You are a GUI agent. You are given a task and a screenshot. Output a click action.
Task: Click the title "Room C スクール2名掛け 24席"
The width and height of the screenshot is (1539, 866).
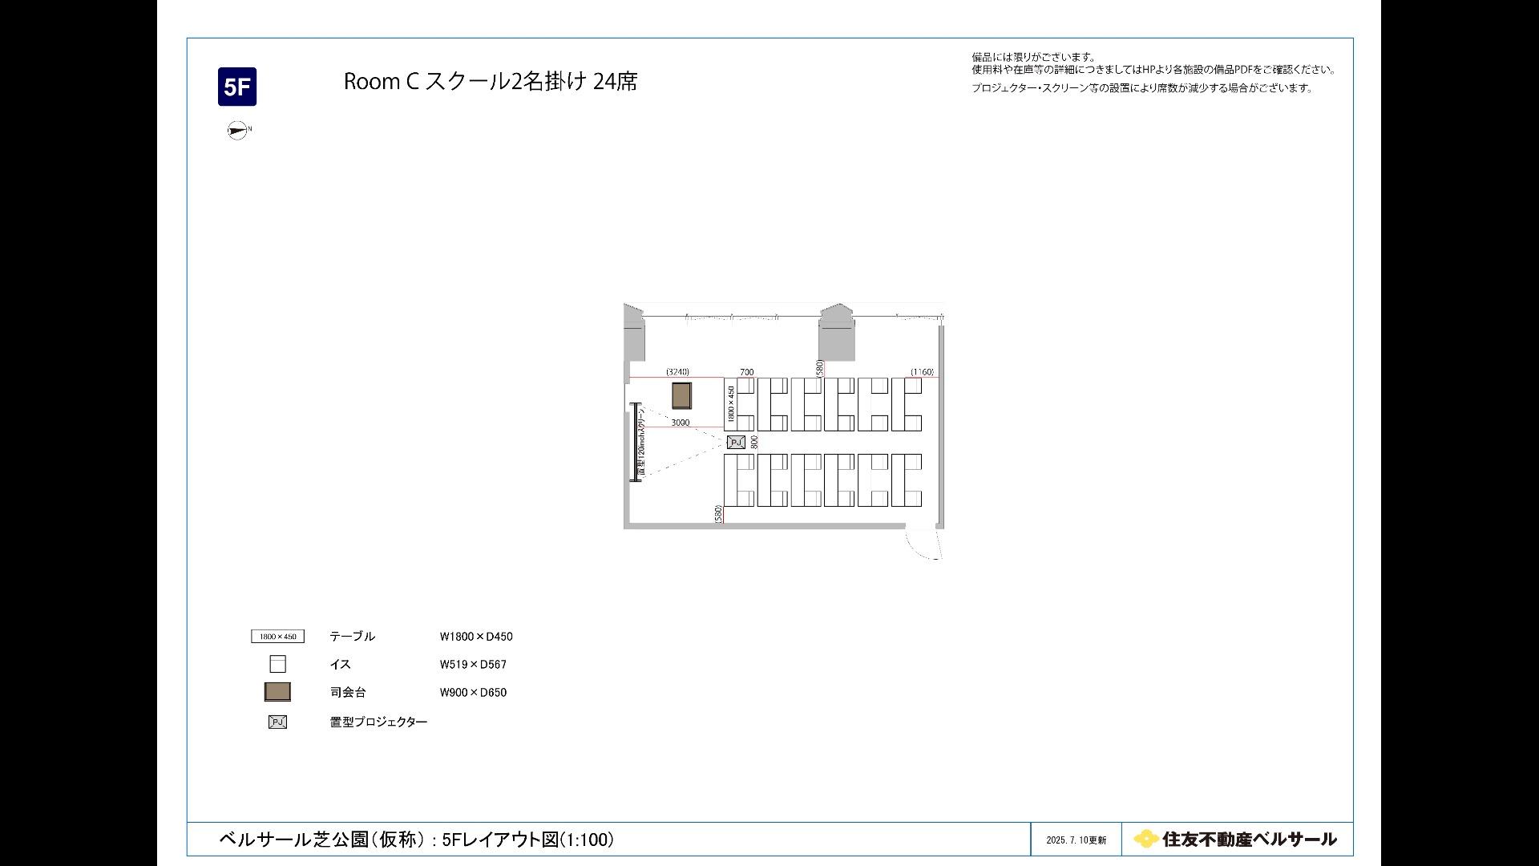[491, 82]
